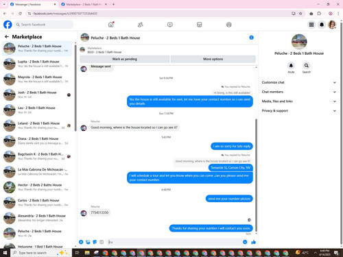Open Carlos - 2 Beds 1 Bath House chat
Screen dimensions: 343x257
pos(37,202)
